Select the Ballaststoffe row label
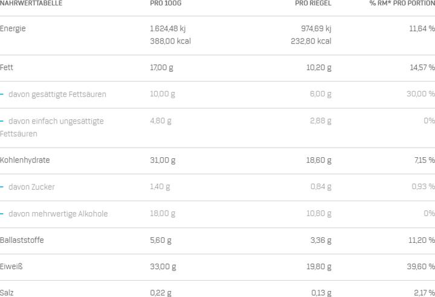The image size is (435, 297). pyautogui.click(x=22, y=240)
